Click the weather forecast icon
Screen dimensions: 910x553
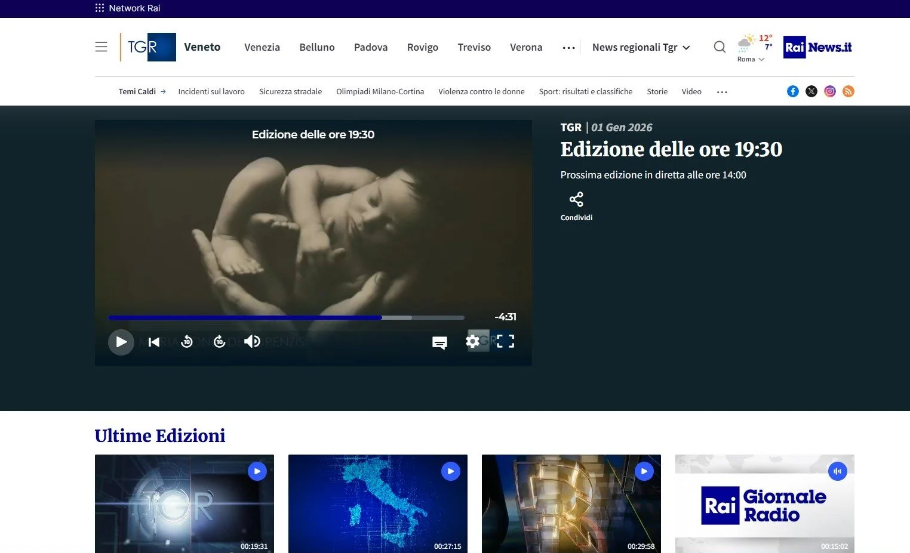click(746, 43)
